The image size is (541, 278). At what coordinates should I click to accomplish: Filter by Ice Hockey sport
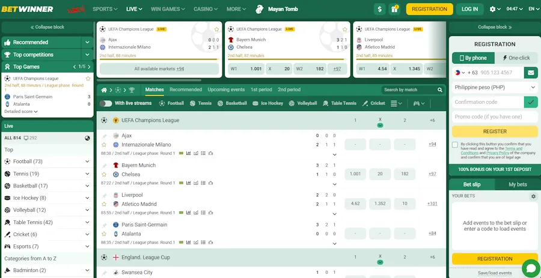[267, 103]
